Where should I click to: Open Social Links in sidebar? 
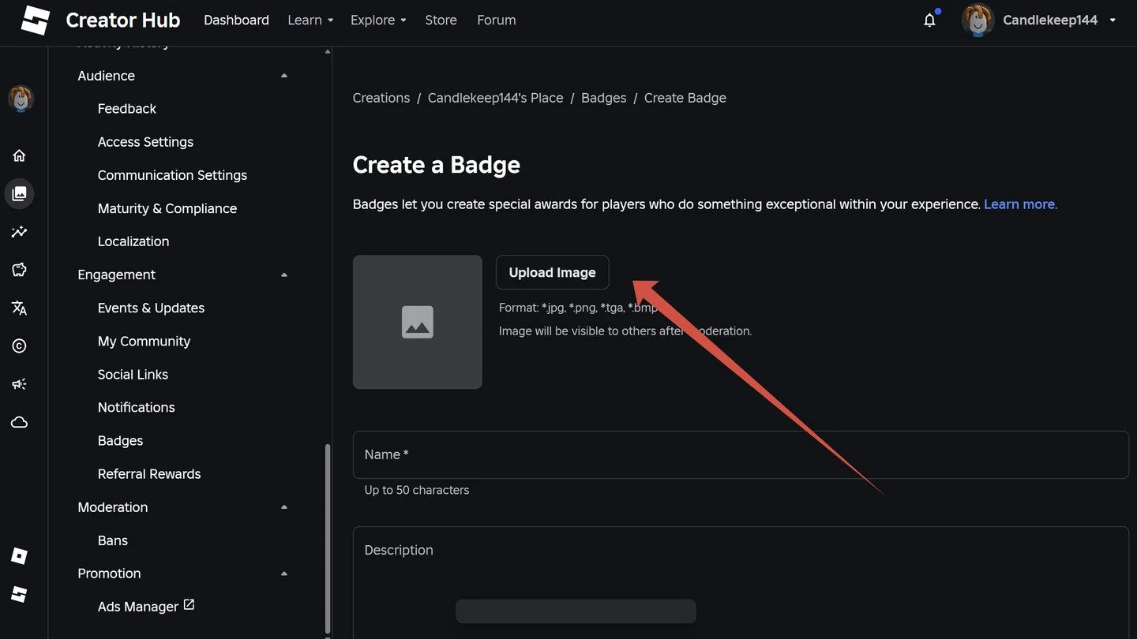pos(133,375)
